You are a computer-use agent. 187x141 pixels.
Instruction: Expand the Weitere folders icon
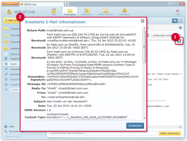coord(6,54)
